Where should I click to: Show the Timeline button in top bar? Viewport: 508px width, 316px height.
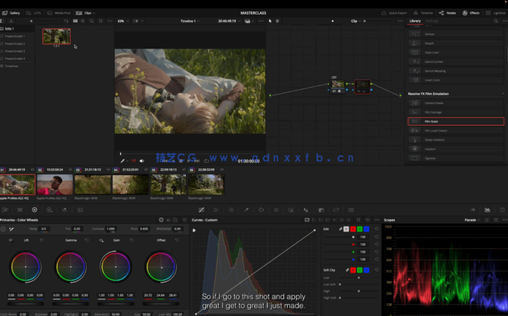pos(423,13)
